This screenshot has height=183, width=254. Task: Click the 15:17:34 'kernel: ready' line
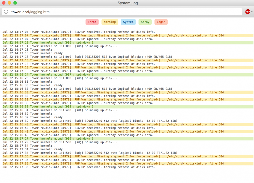coord(33,149)
